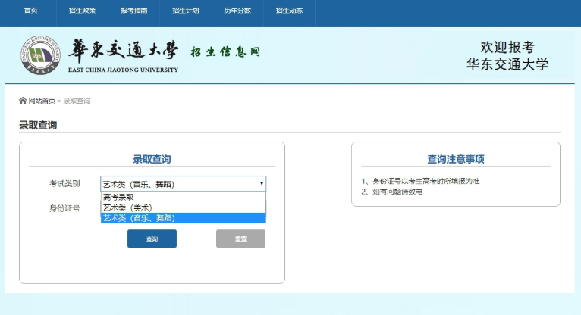Click the 考试类别 field label

pyautogui.click(x=64, y=184)
